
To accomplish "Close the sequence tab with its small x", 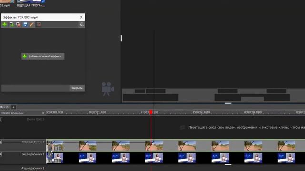I will coord(7,107).
